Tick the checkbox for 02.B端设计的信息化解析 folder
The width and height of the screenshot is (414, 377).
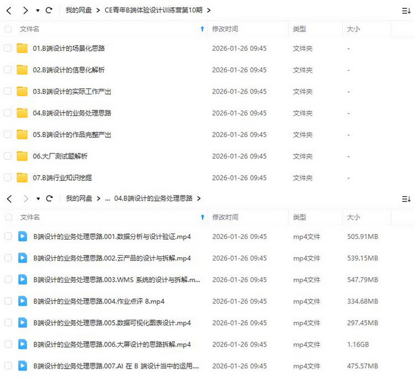8,70
